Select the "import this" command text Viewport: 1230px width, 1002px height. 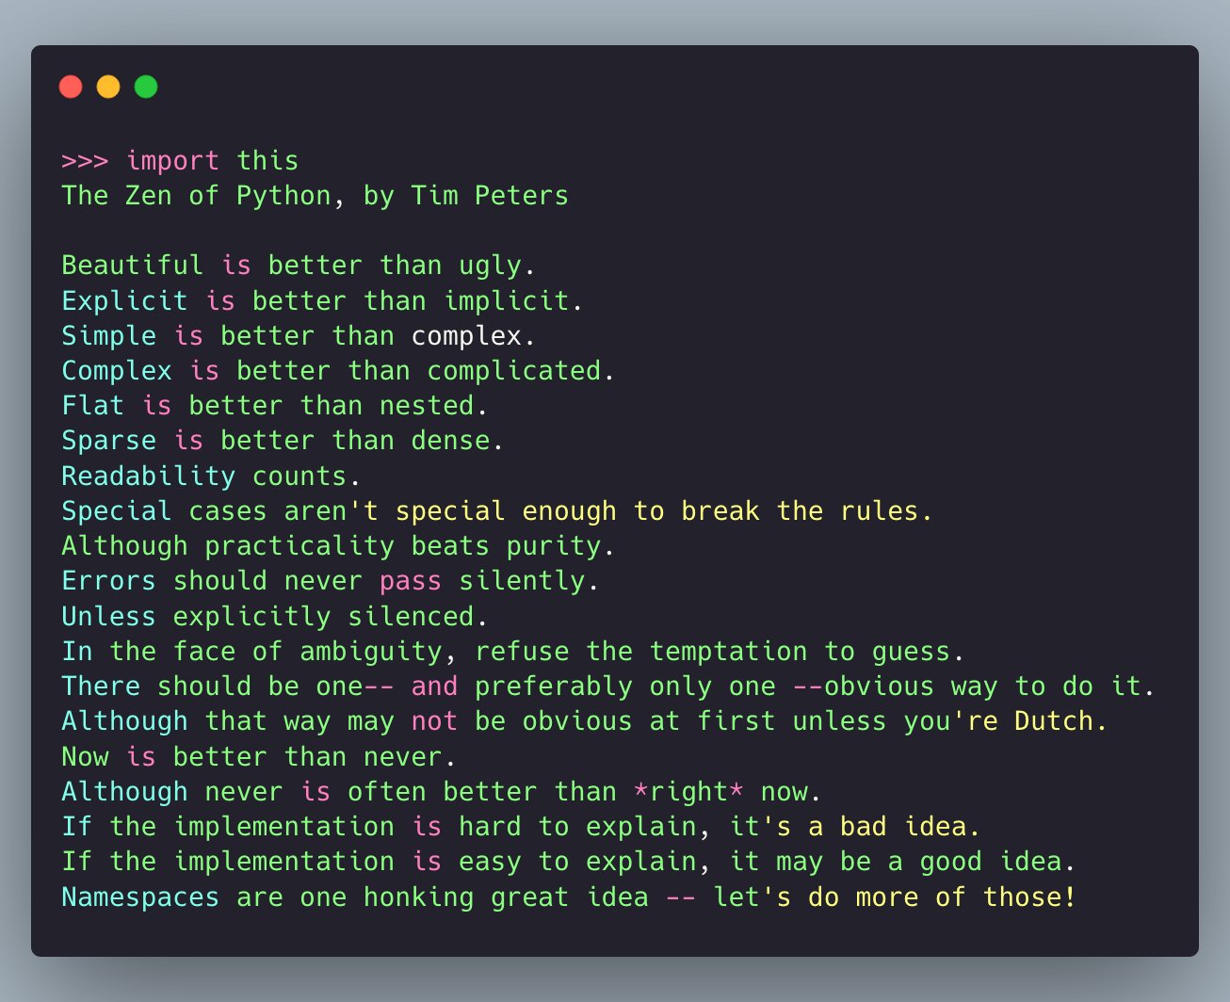(x=213, y=160)
